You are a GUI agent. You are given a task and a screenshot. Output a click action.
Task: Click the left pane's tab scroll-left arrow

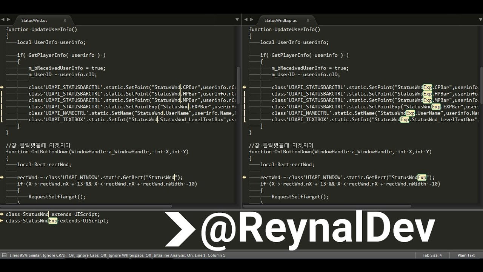(2, 19)
